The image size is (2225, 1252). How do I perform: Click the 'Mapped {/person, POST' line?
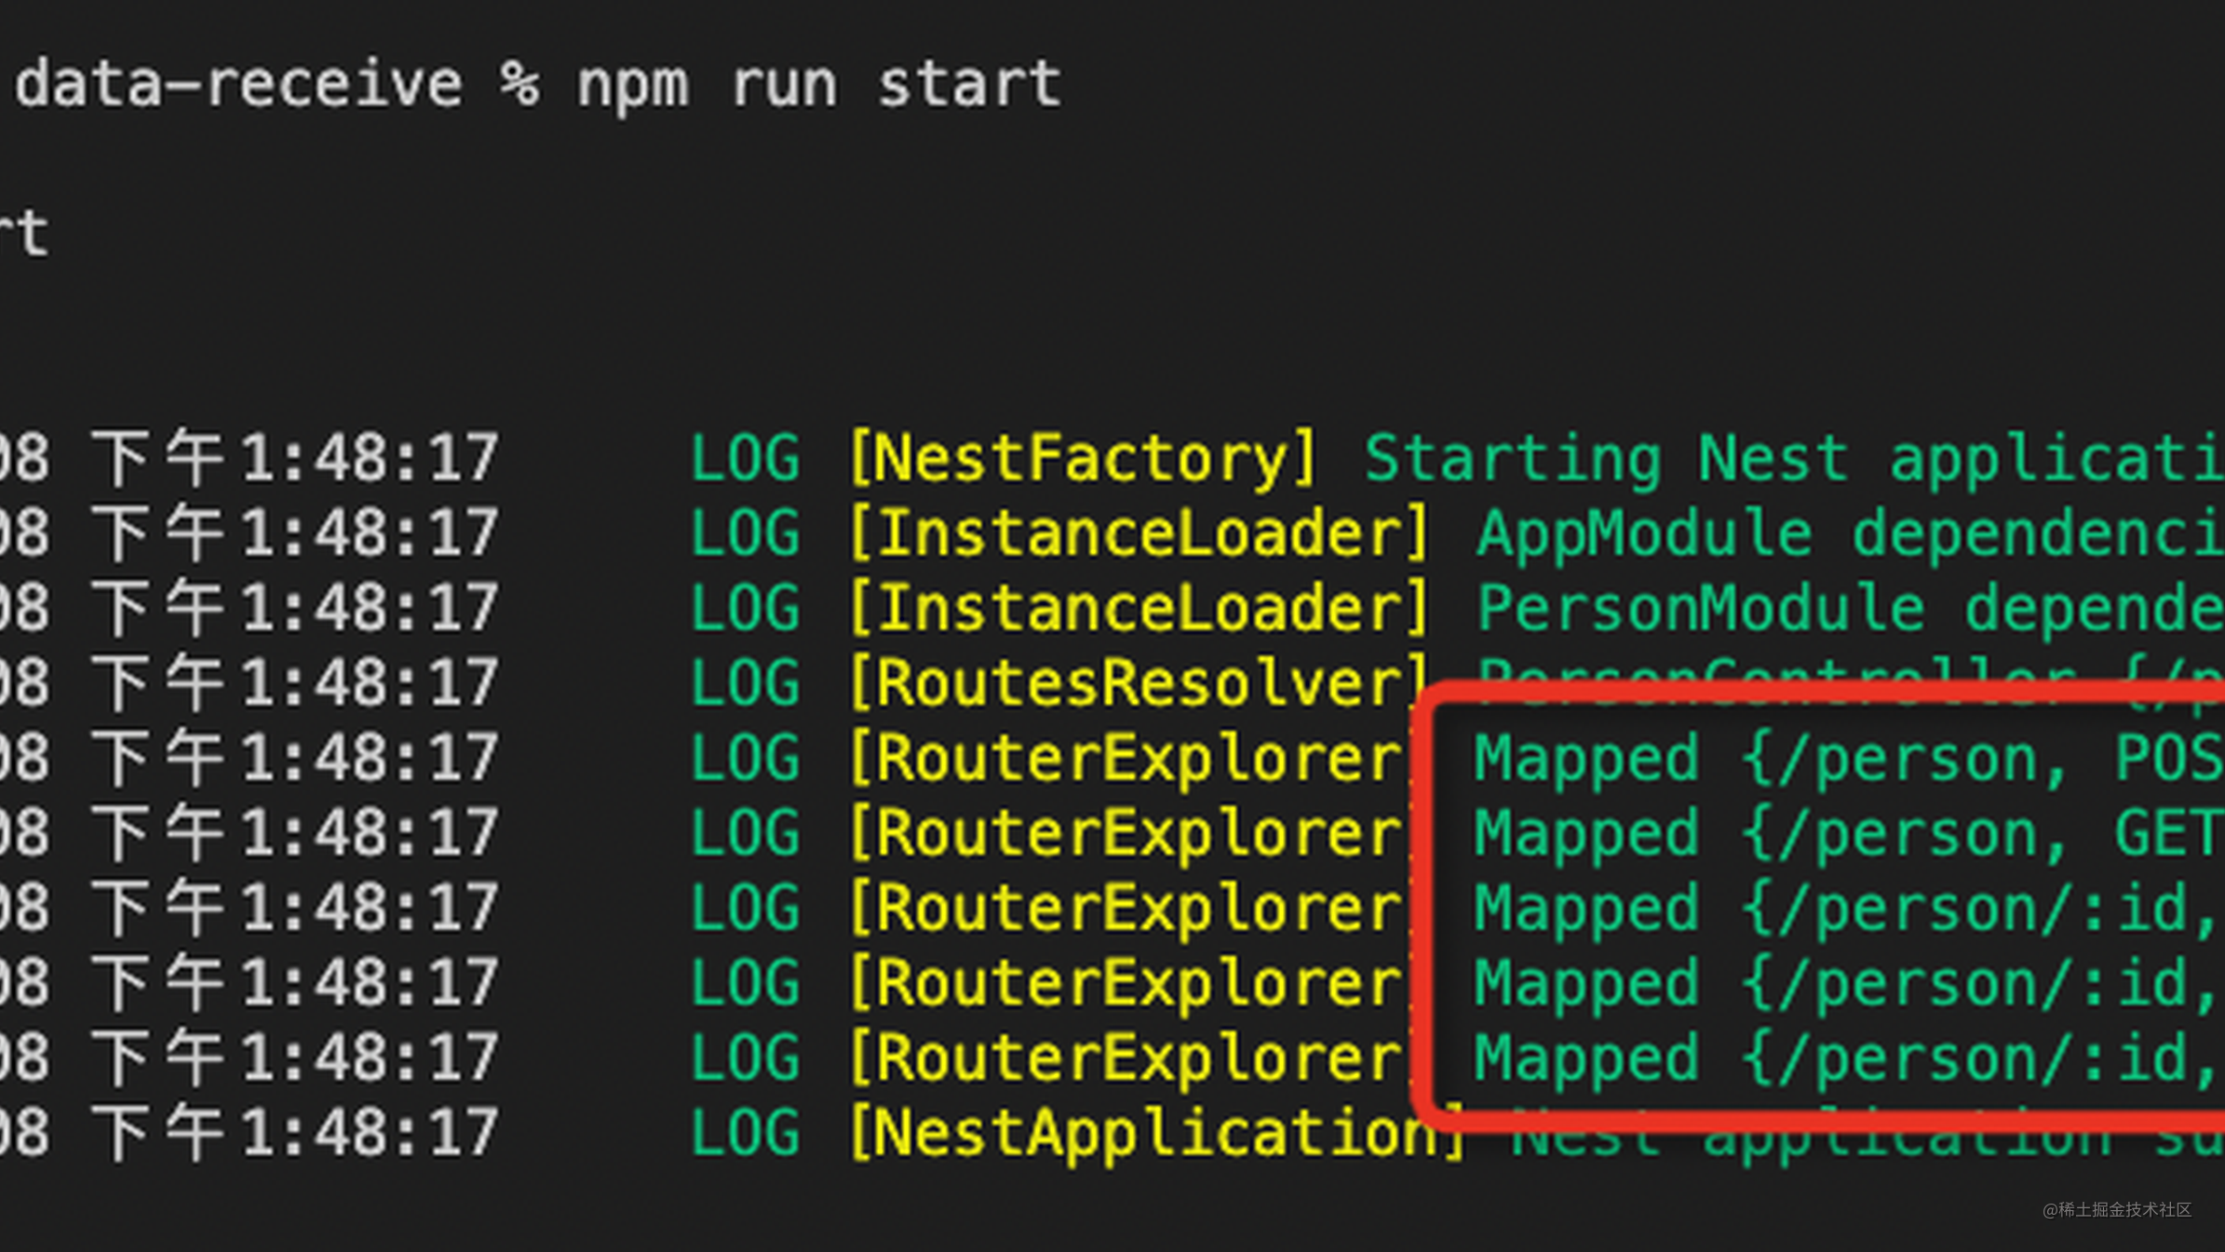1848,759
